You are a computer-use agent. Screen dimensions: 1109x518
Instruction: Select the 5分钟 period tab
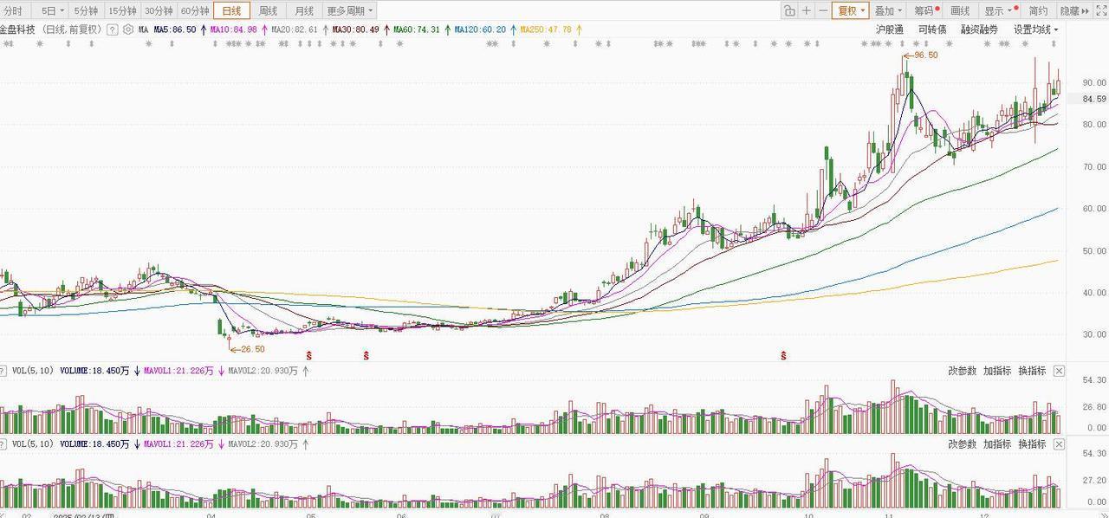point(86,11)
